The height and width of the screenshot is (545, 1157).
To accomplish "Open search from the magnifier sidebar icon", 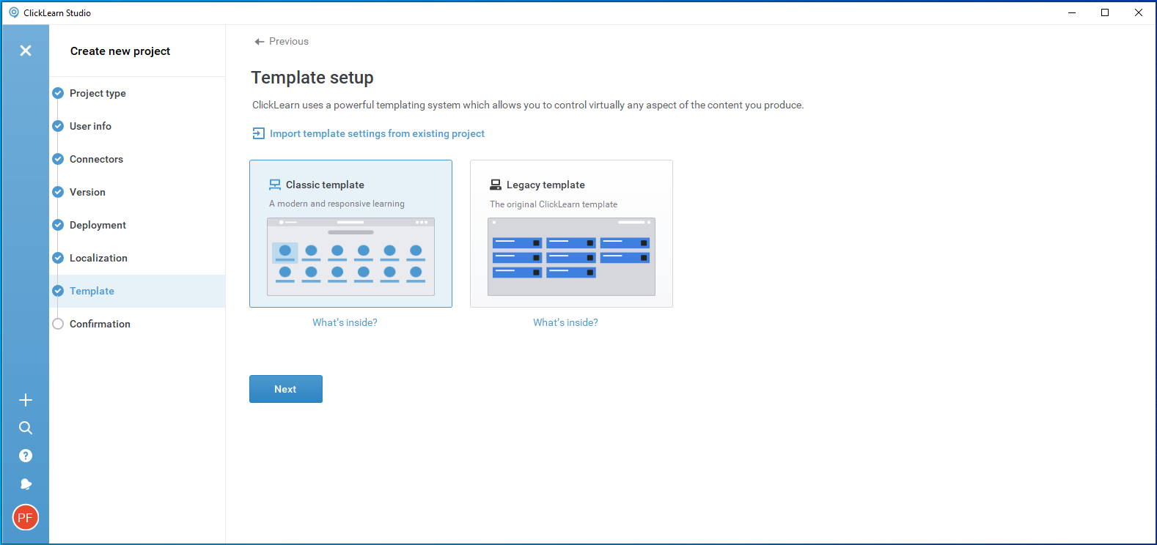I will [26, 428].
